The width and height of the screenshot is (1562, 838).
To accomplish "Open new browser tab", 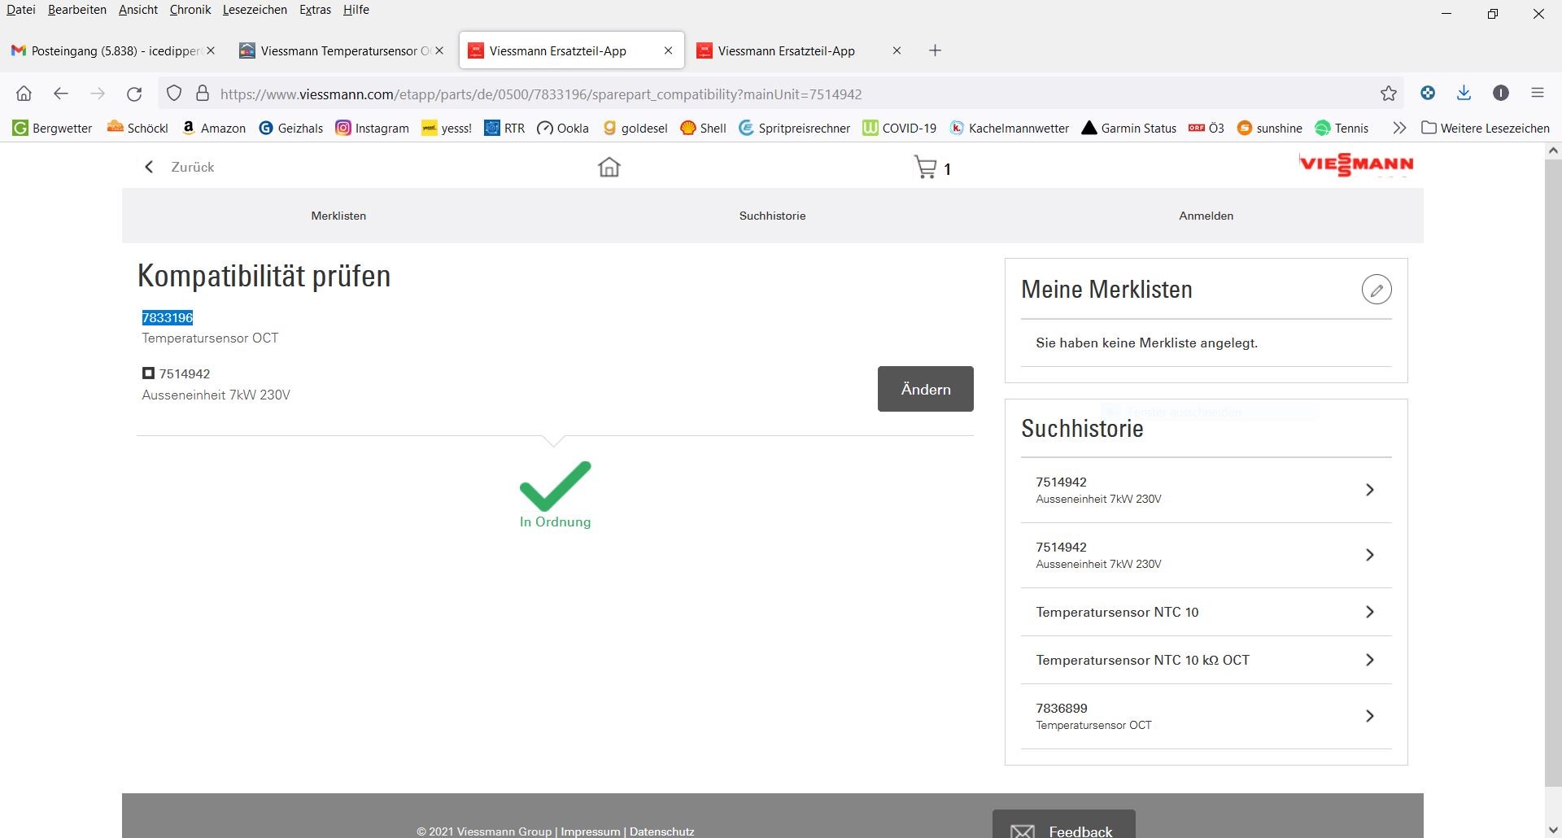I will click(x=936, y=50).
